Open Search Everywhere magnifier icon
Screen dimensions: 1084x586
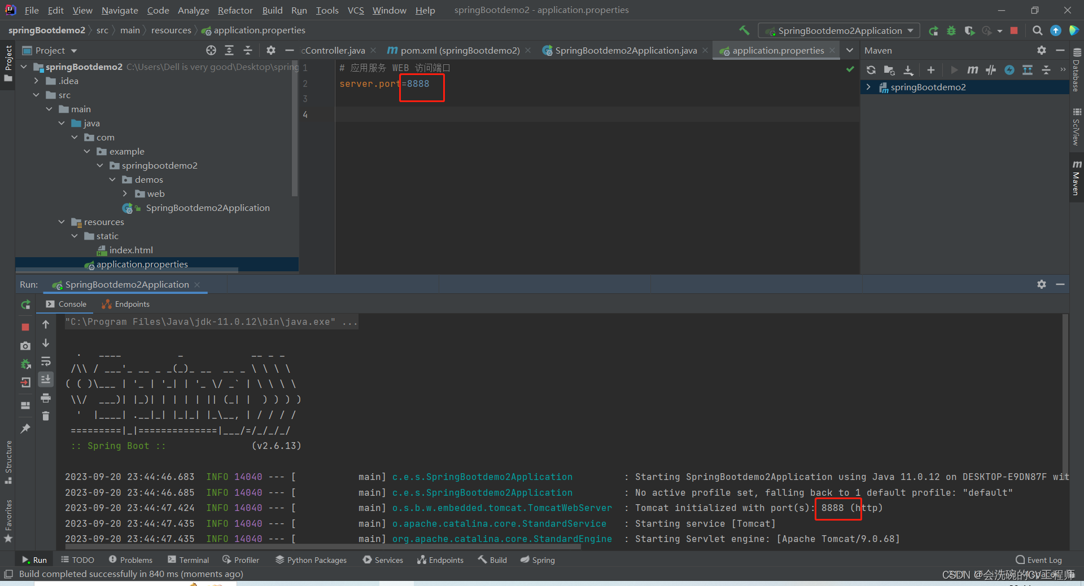point(1037,30)
